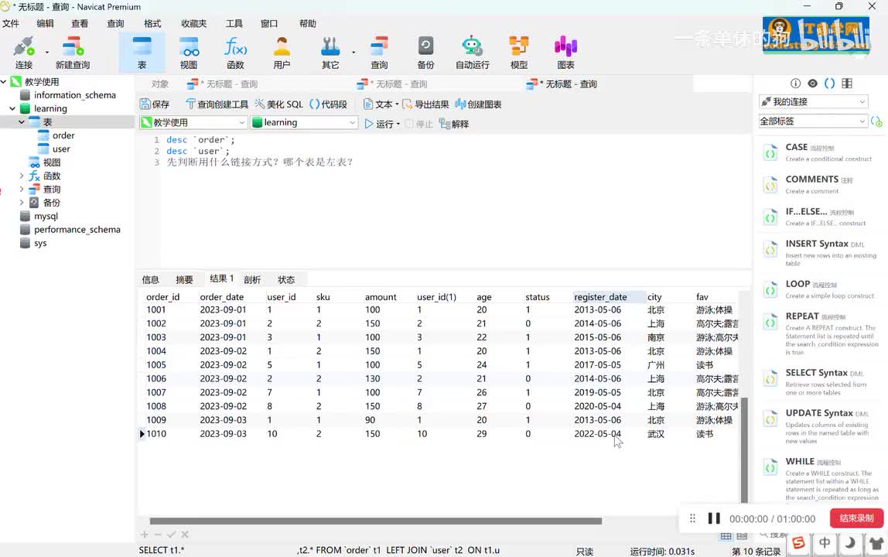Open the 教学使用 connection dropdown
The width and height of the screenshot is (888, 557).
[193, 122]
